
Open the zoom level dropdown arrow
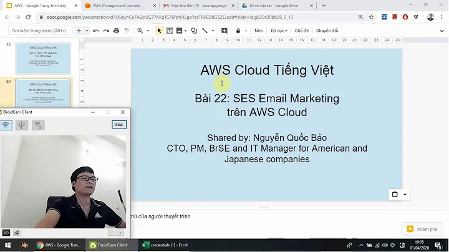(x=148, y=31)
